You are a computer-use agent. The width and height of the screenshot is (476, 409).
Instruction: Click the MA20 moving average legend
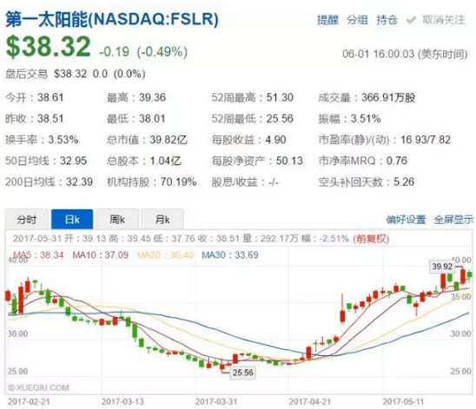tap(165, 255)
